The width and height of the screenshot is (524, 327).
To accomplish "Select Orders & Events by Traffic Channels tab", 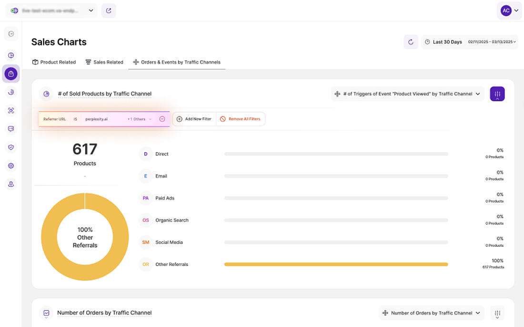I will (x=177, y=62).
